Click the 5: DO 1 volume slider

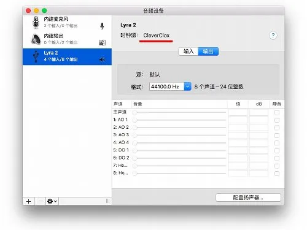click(179, 150)
